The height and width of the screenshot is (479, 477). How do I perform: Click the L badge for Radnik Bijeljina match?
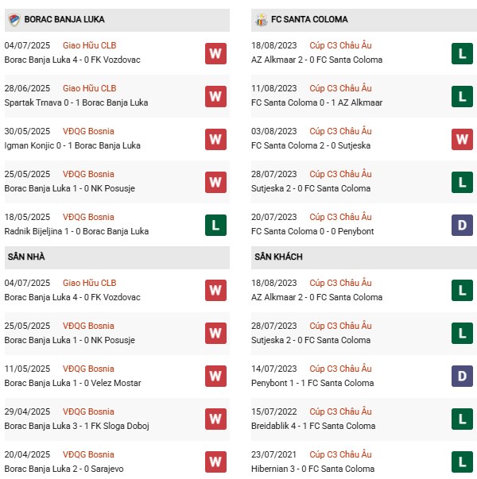[215, 225]
